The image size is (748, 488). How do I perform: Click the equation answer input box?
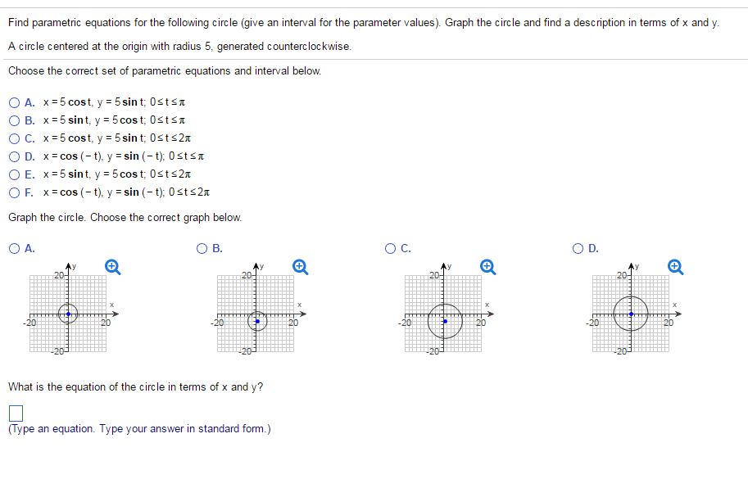pos(15,412)
